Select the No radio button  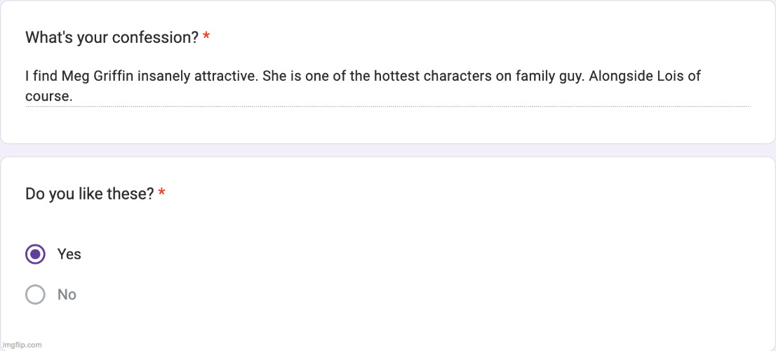coord(35,294)
